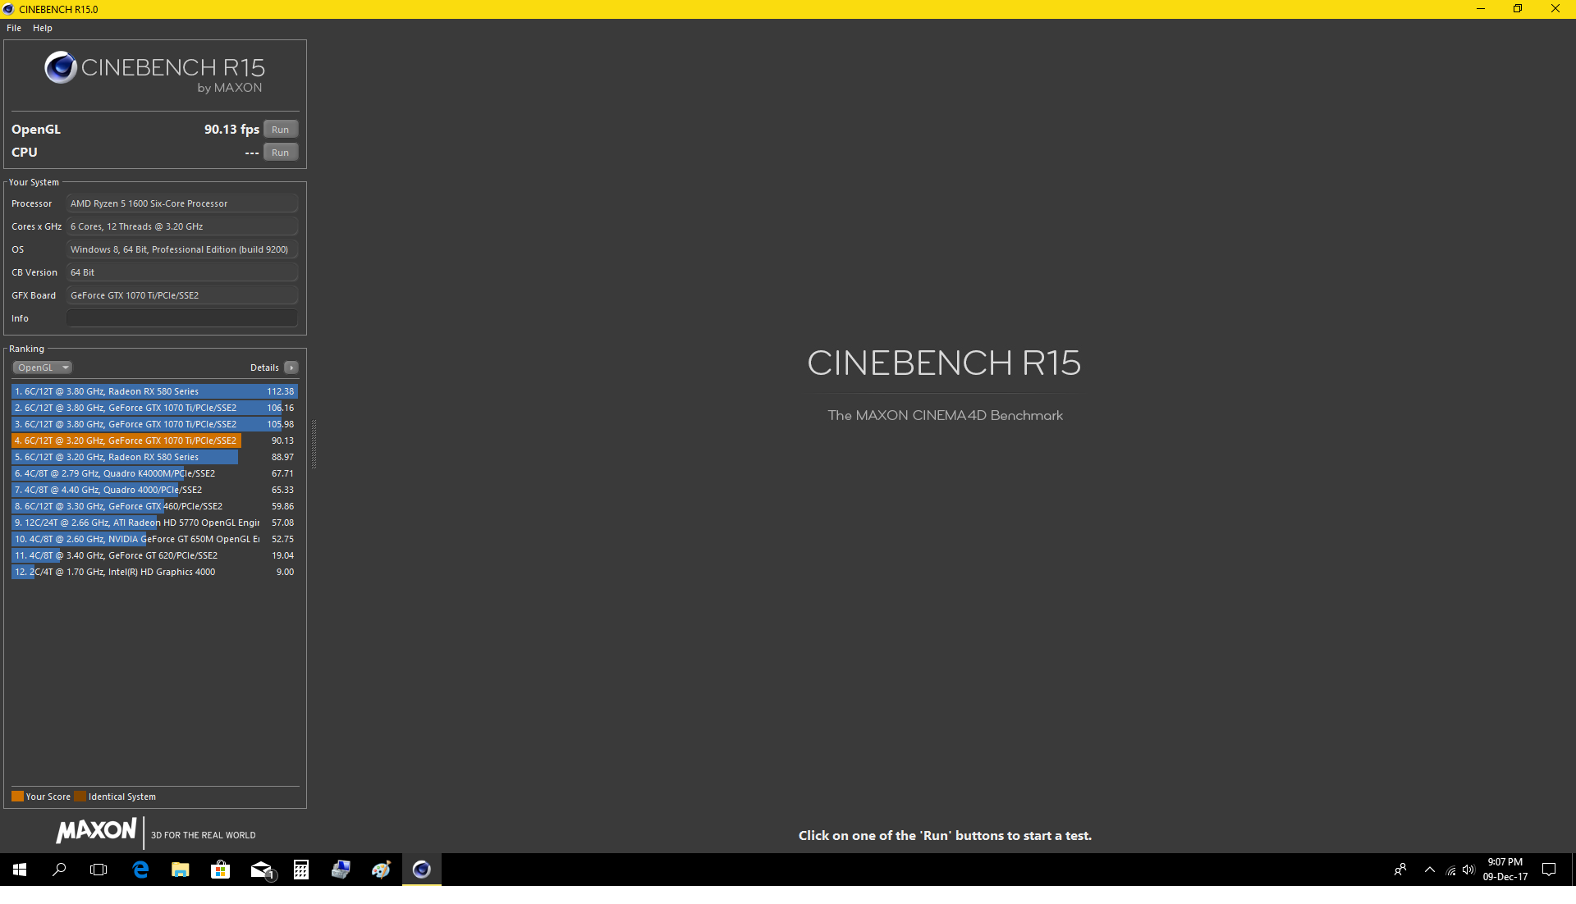
Task: Click the Identical System brown legend swatch
Action: point(80,797)
